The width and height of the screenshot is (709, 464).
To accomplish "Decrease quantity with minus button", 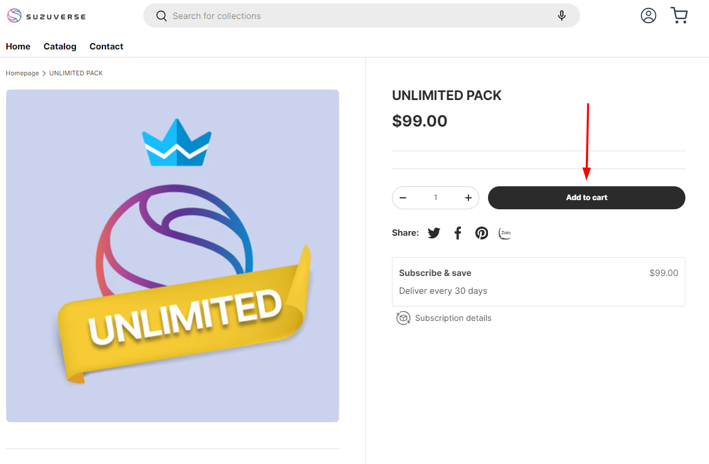I will 403,198.
